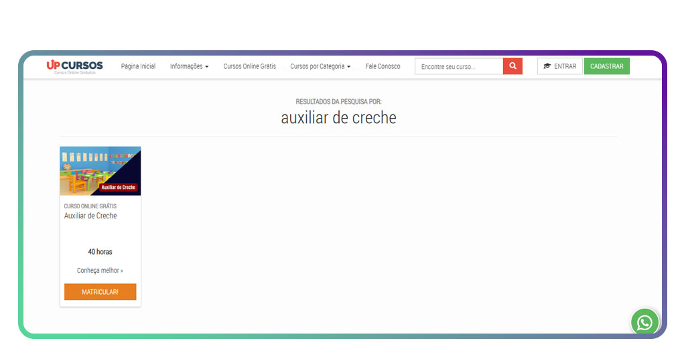
Task: Expand the Informações dropdown menu
Action: click(x=189, y=66)
